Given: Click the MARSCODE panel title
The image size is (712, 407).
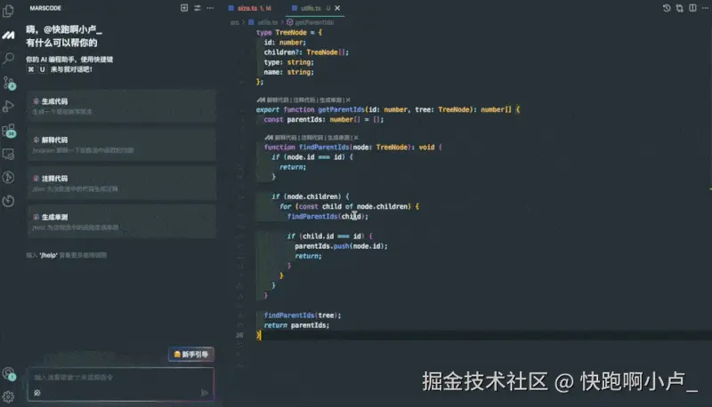Looking at the screenshot, I should 45,8.
